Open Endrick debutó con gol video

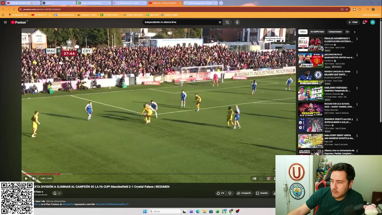pos(311,125)
